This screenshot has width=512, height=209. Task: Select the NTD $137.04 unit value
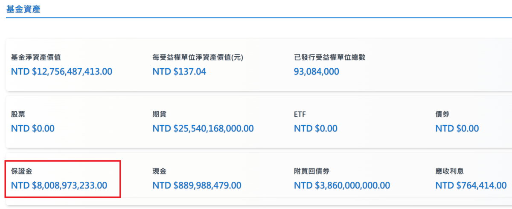point(179,72)
